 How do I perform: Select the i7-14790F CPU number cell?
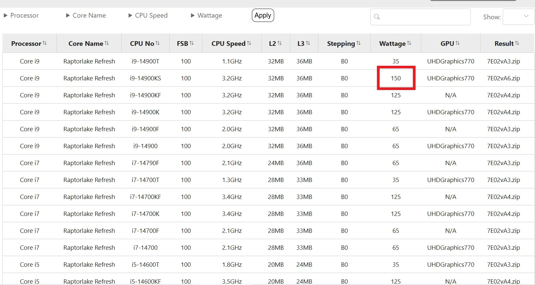tap(145, 163)
